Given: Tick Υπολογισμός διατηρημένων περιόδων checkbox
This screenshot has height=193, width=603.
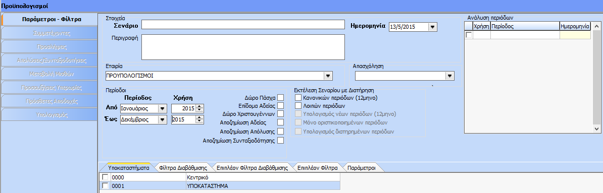Looking at the screenshot, I should tap(298, 131).
